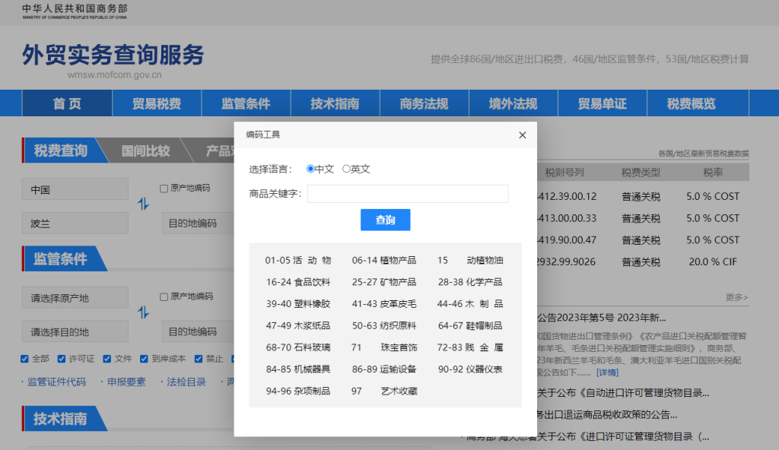Choose category 41-43 皮革皮毛
Image resolution: width=779 pixels, height=450 pixels.
point(384,304)
